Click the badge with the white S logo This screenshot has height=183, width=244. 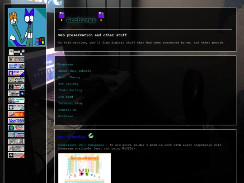coord(16,155)
